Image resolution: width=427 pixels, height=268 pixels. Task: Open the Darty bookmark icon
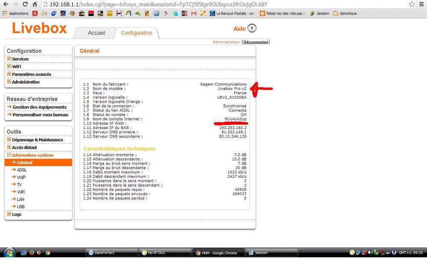click(119, 13)
